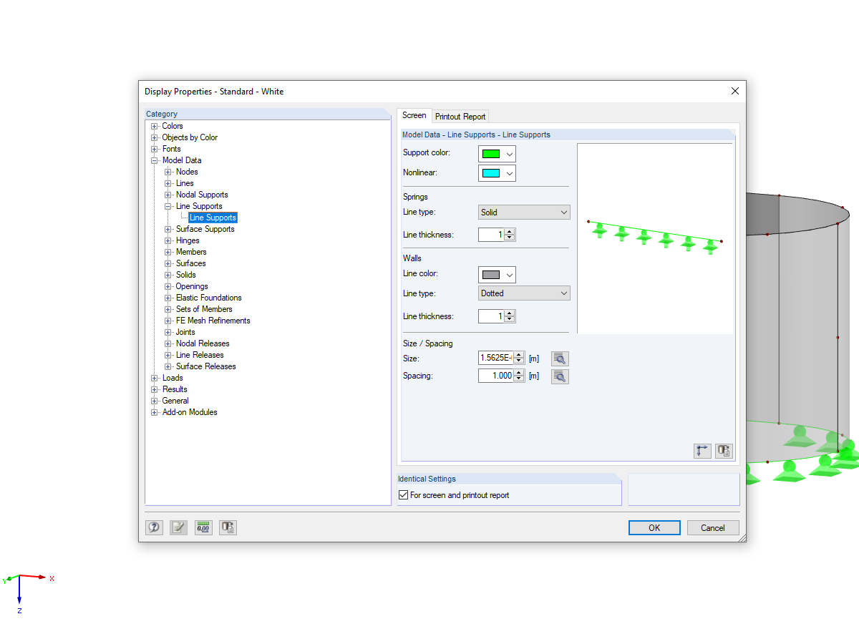Uncheck 'For screen and printout report'
Image resolution: width=859 pixels, height=644 pixels.
tap(403, 494)
